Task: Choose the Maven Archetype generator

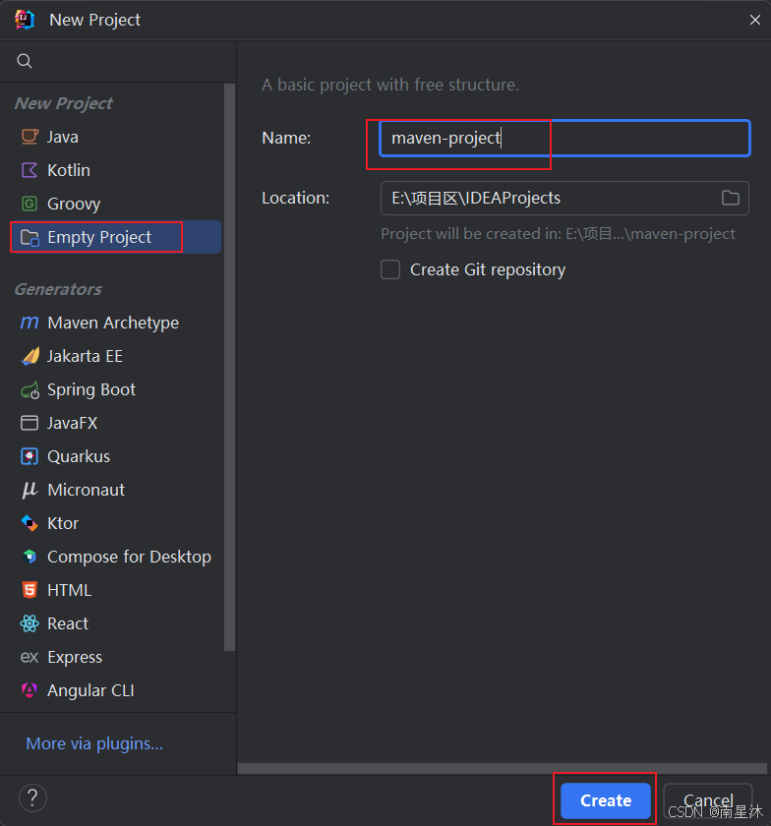Action: (x=115, y=323)
